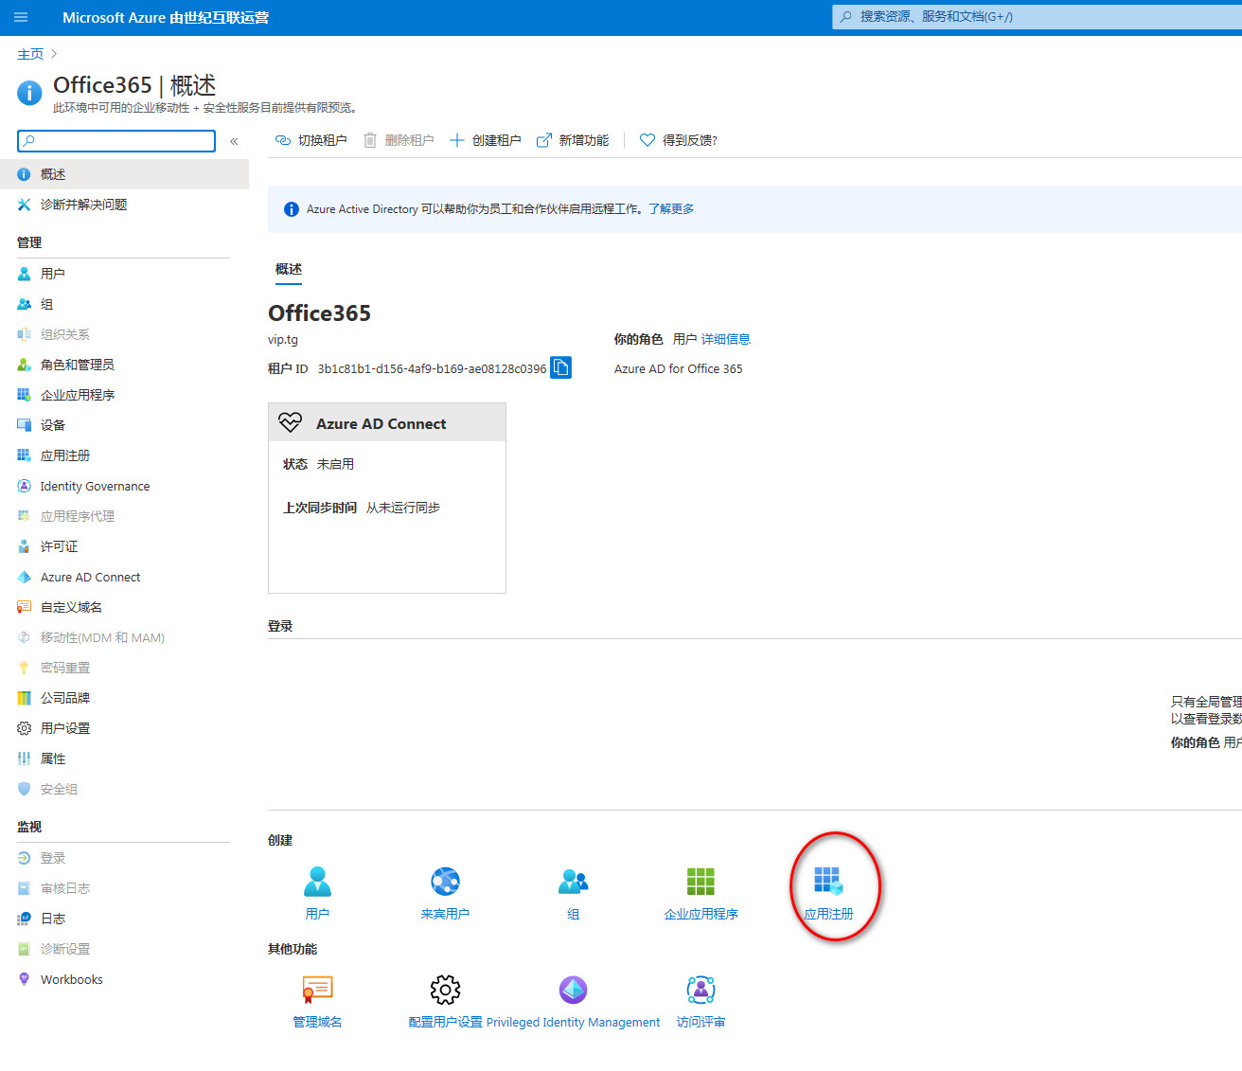Screen dimensions: 1242x1071
Task: Click the sidebar menu search field
Action: 116,141
